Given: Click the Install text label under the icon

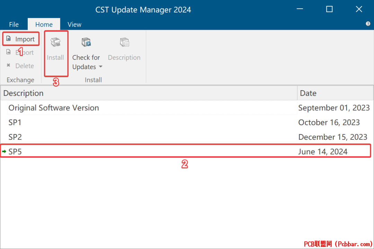Looking at the screenshot, I should [55, 57].
